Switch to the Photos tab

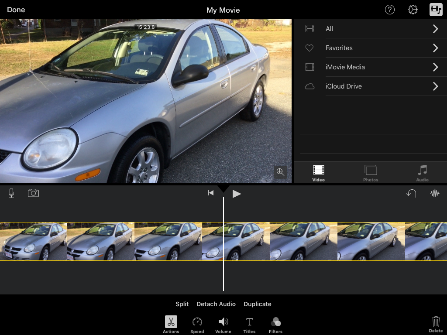371,173
